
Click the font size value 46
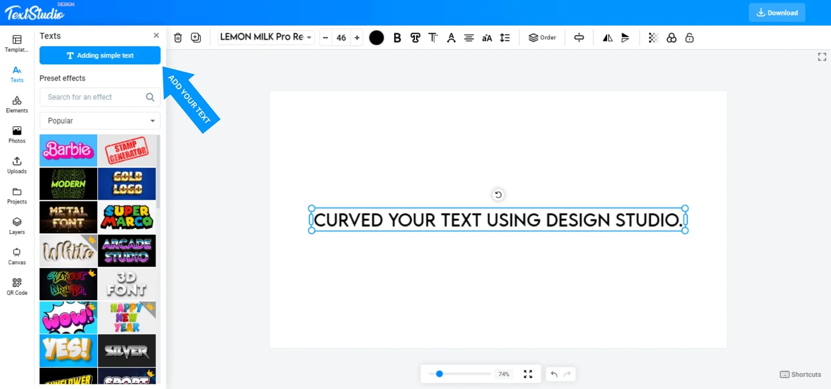pos(341,38)
